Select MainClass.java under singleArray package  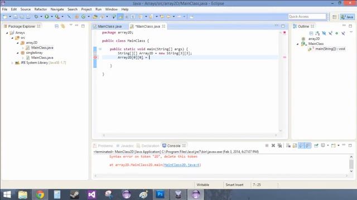[42, 58]
